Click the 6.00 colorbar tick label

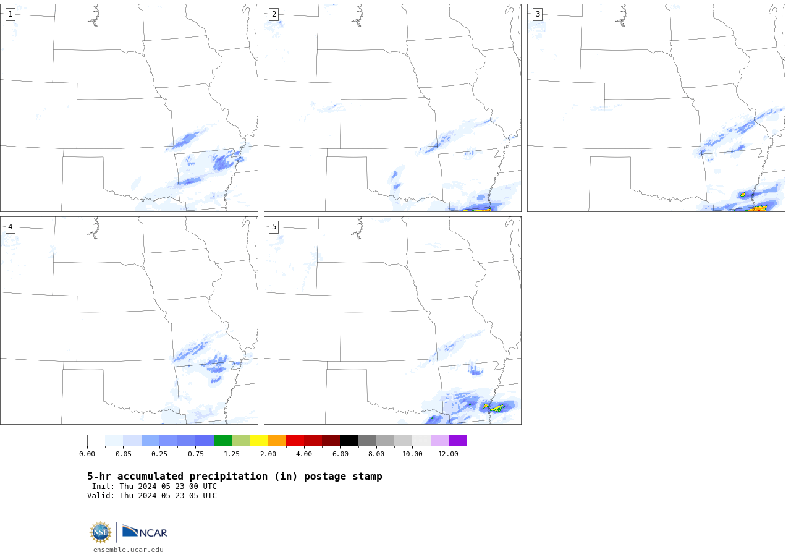coord(341,454)
